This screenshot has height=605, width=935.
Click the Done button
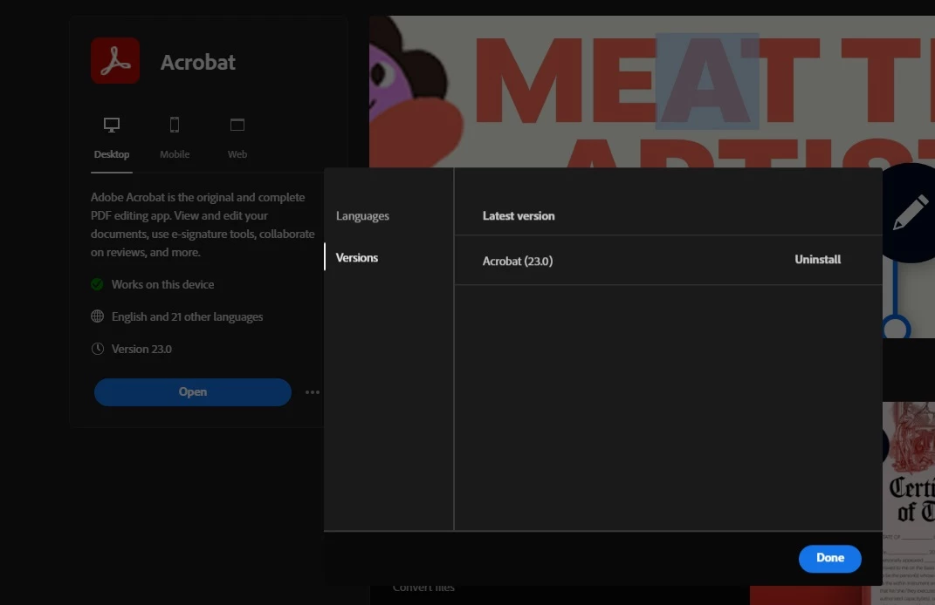point(829,559)
